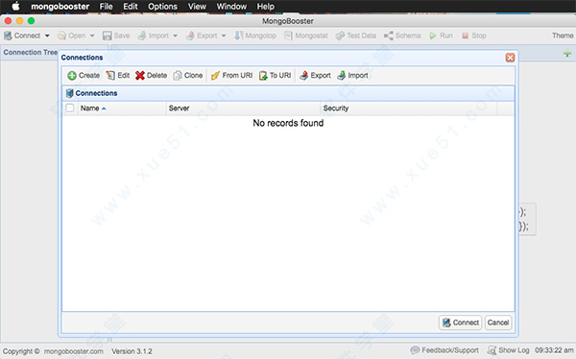Click the green plus add tab icon
This screenshot has width=576, height=359.
pyautogui.click(x=566, y=54)
